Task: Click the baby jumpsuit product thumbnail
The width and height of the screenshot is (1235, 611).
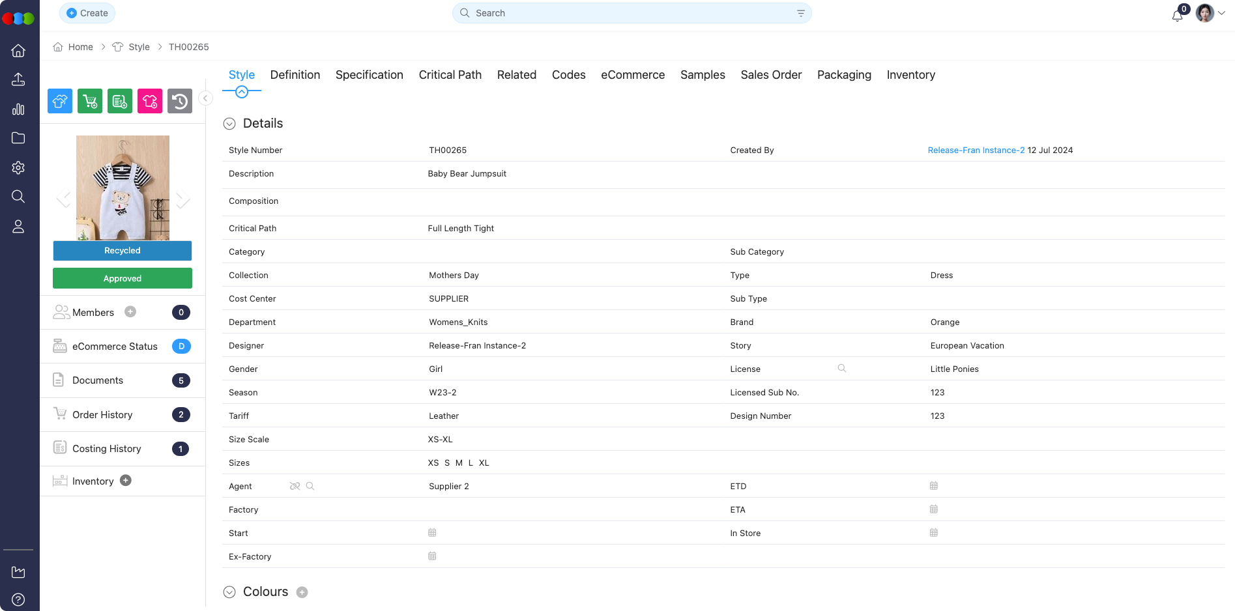Action: [x=123, y=188]
